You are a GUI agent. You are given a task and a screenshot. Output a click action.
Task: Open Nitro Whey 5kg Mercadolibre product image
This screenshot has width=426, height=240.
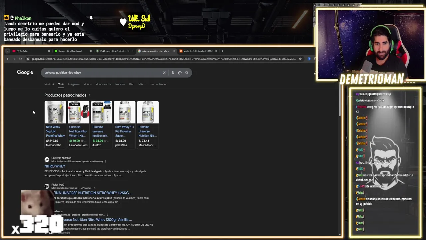(x=55, y=112)
